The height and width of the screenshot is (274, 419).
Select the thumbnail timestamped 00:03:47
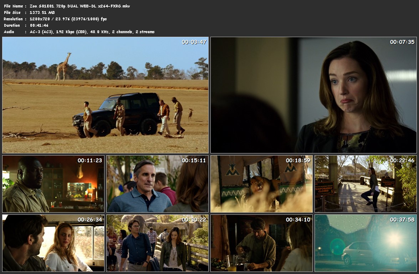pos(105,95)
